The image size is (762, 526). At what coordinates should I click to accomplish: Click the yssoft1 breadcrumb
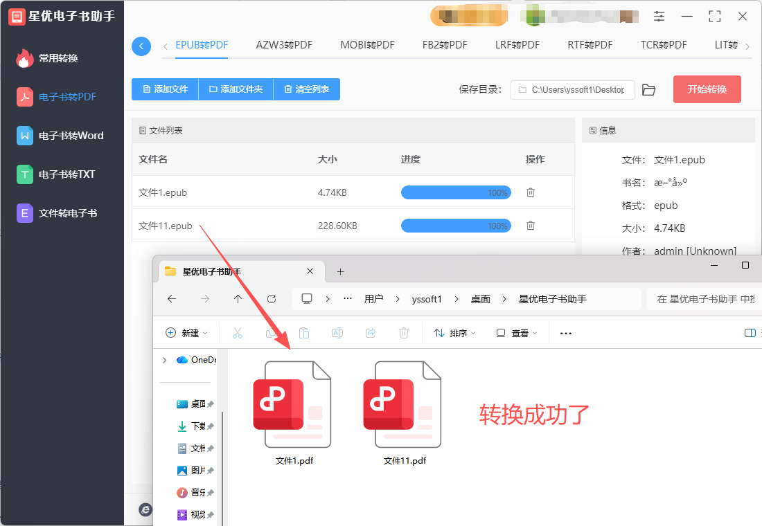click(427, 299)
